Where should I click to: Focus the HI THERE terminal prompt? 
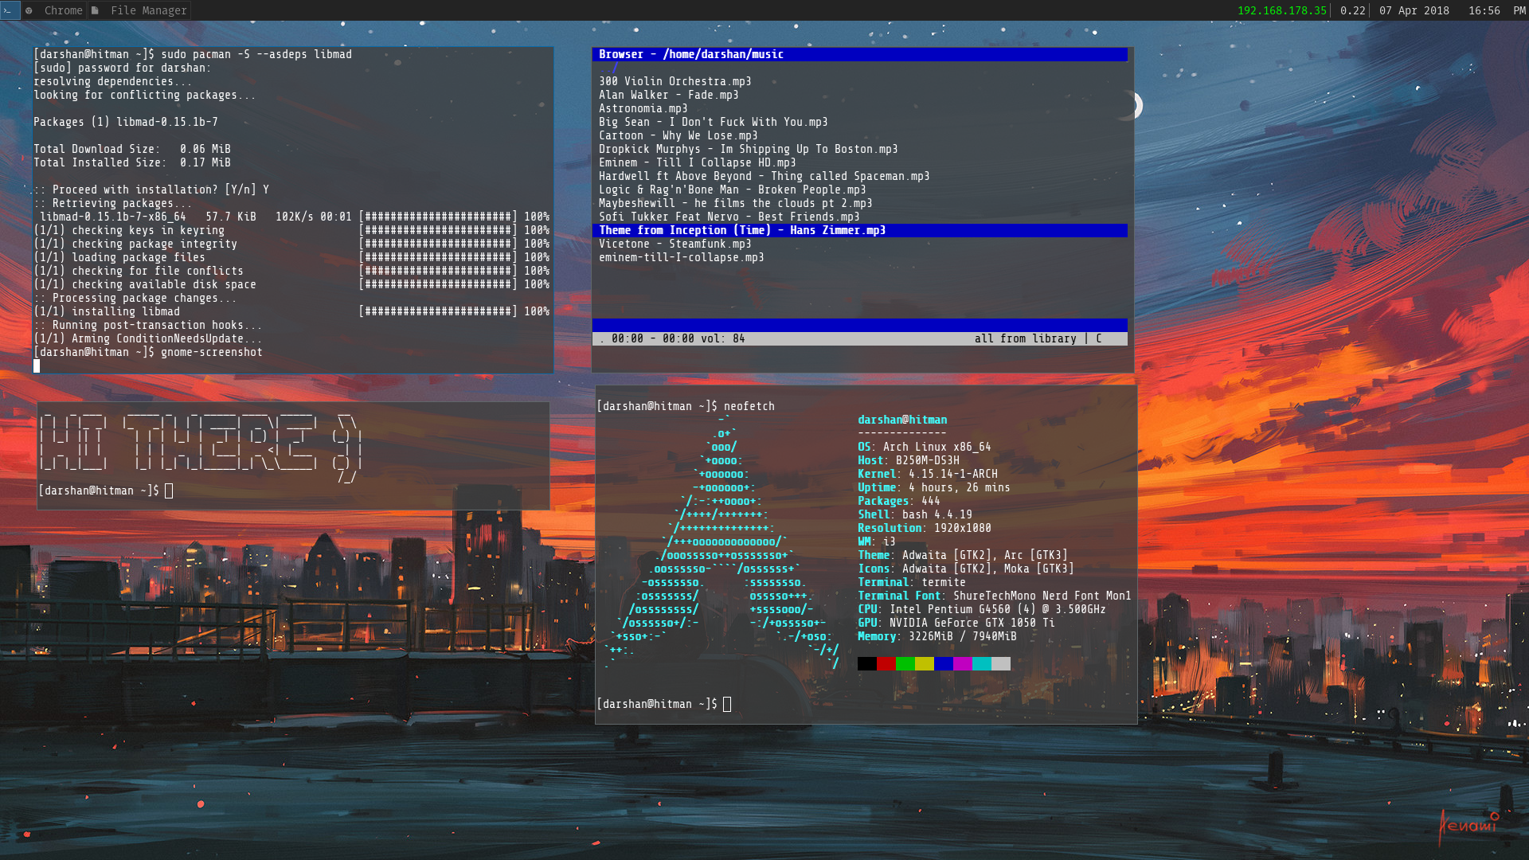coord(169,491)
